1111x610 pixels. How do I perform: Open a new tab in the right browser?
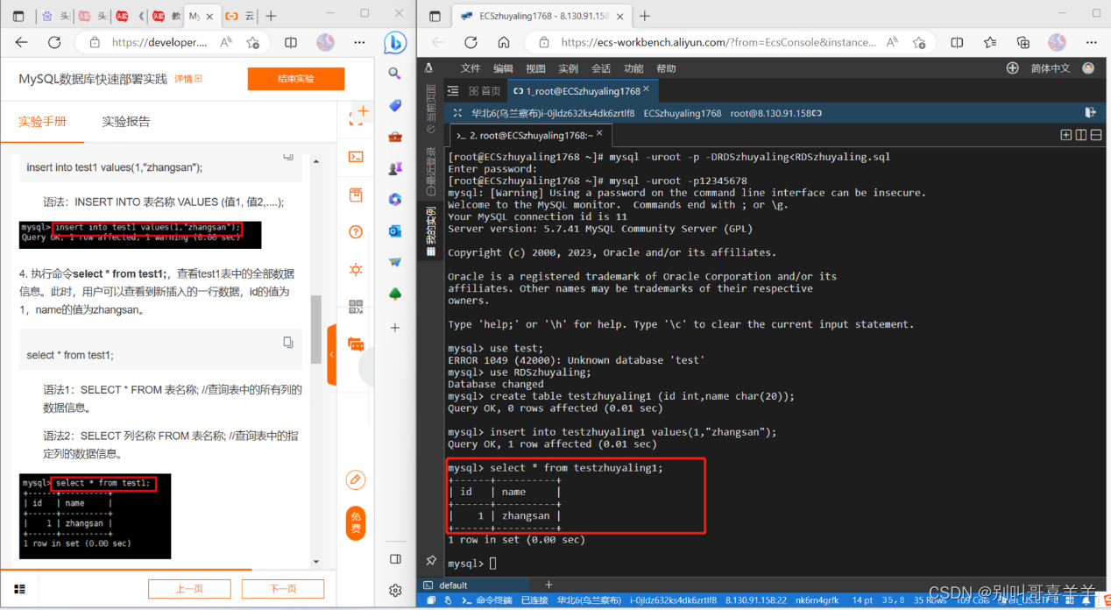tap(645, 16)
